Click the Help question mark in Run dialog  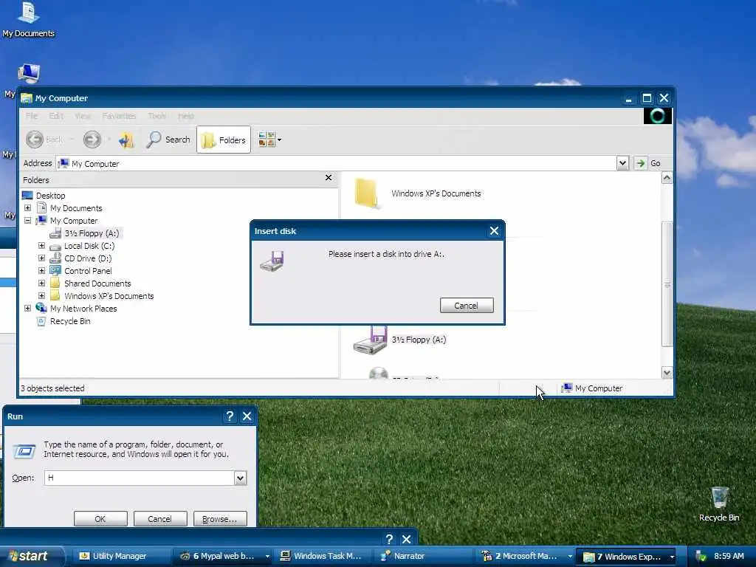click(x=230, y=416)
